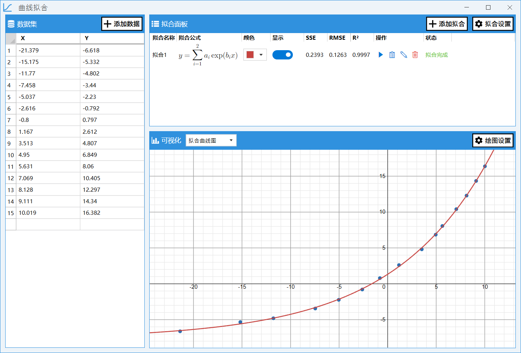The image size is (521, 353).
Task: Select X cell 1.167
Action: point(48,132)
